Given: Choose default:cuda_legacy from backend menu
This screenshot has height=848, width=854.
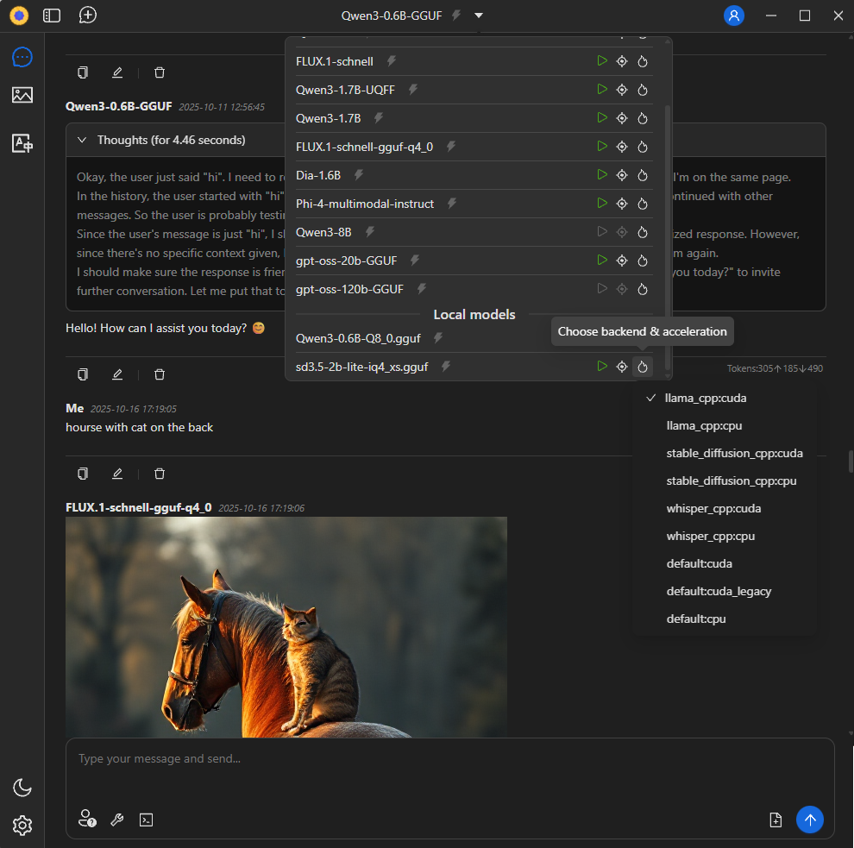Looking at the screenshot, I should (719, 591).
